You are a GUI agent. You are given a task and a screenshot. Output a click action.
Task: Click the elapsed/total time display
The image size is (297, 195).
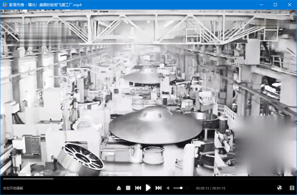click(x=211, y=188)
